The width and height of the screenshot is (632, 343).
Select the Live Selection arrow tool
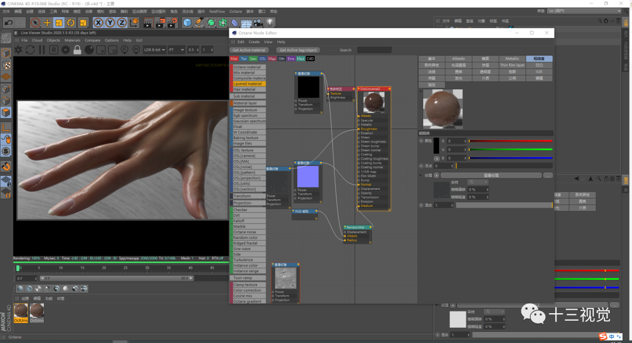(x=35, y=23)
